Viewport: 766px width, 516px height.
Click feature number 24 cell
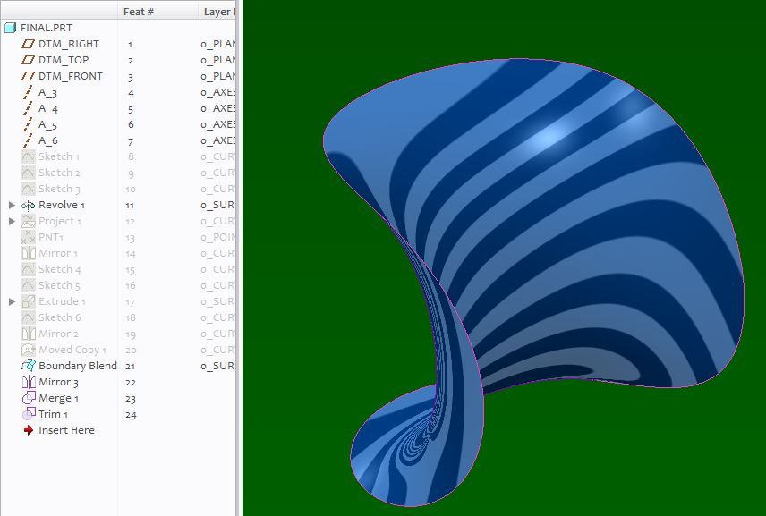131,414
